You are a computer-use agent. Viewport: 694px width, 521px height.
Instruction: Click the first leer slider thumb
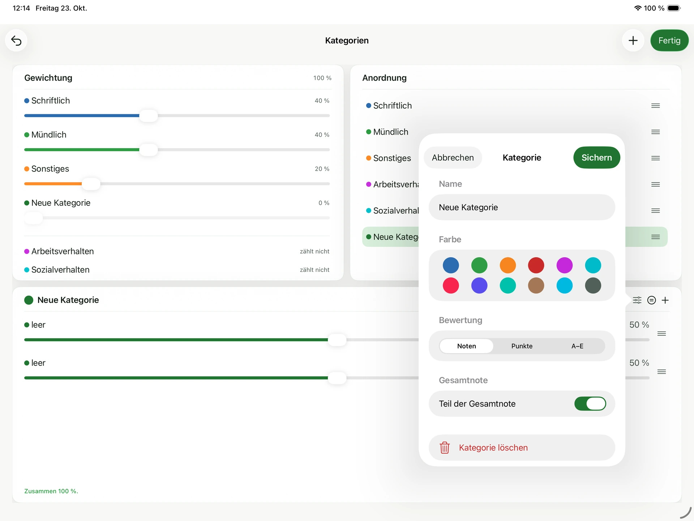pyautogui.click(x=337, y=340)
